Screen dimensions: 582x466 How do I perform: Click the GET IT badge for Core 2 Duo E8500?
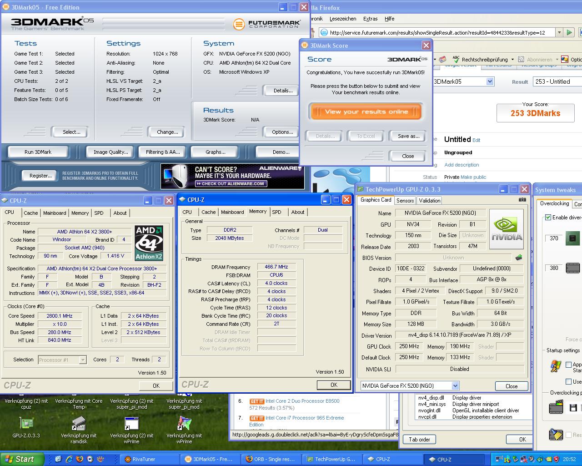coord(256,401)
